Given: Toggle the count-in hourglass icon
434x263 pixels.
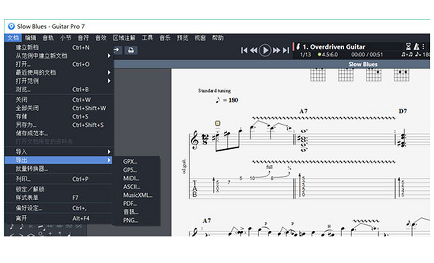Looking at the screenshot, I should [x=408, y=47].
